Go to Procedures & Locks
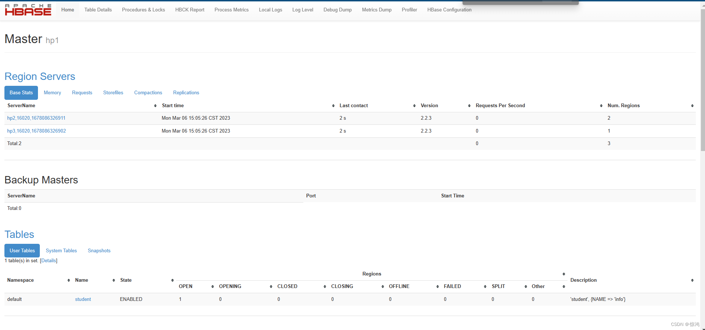The height and width of the screenshot is (330, 705). pyautogui.click(x=143, y=10)
